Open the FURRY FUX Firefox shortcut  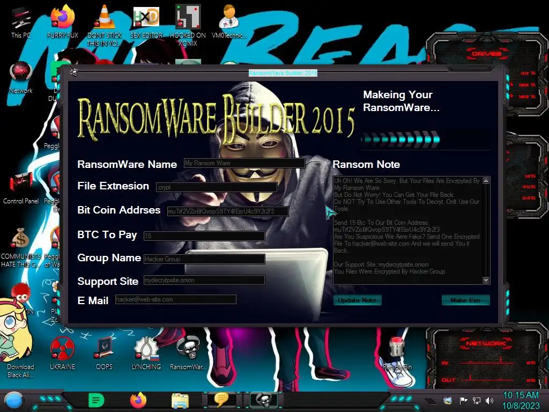point(62,21)
